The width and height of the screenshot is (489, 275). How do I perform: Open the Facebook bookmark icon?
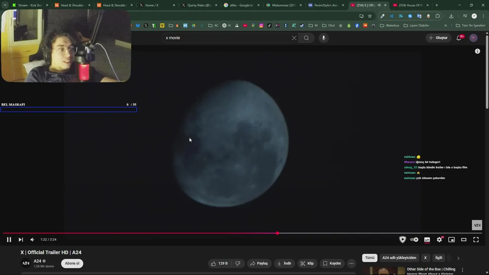coord(357,26)
